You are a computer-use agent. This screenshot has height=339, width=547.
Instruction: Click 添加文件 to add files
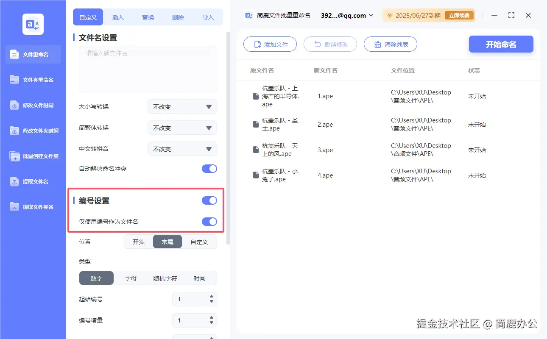click(x=270, y=44)
